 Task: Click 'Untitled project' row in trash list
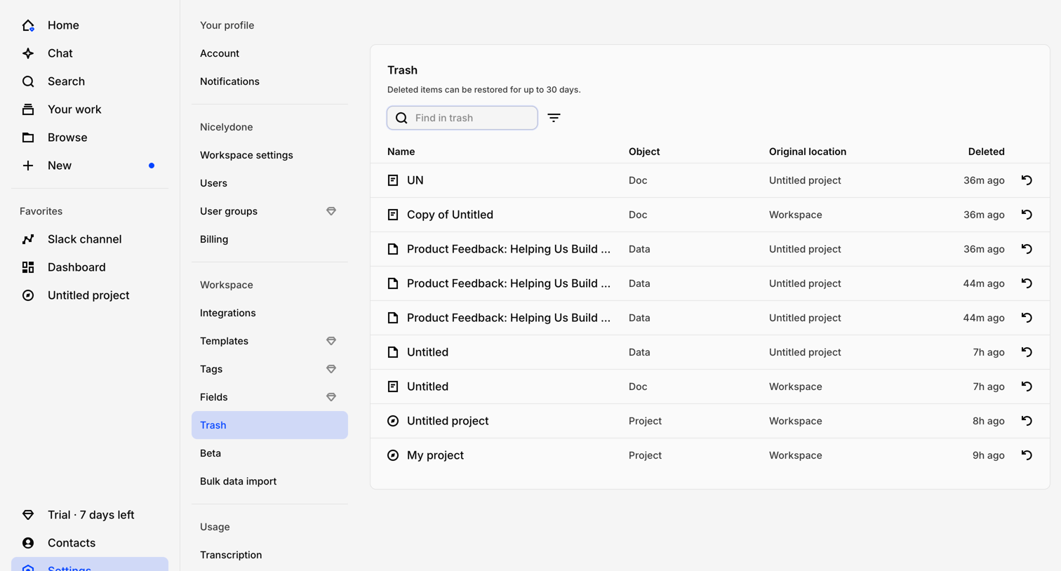point(710,421)
